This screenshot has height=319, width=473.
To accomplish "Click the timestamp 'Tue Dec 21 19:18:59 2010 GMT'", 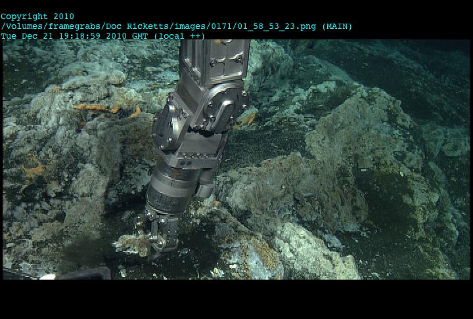I will 74,36.
